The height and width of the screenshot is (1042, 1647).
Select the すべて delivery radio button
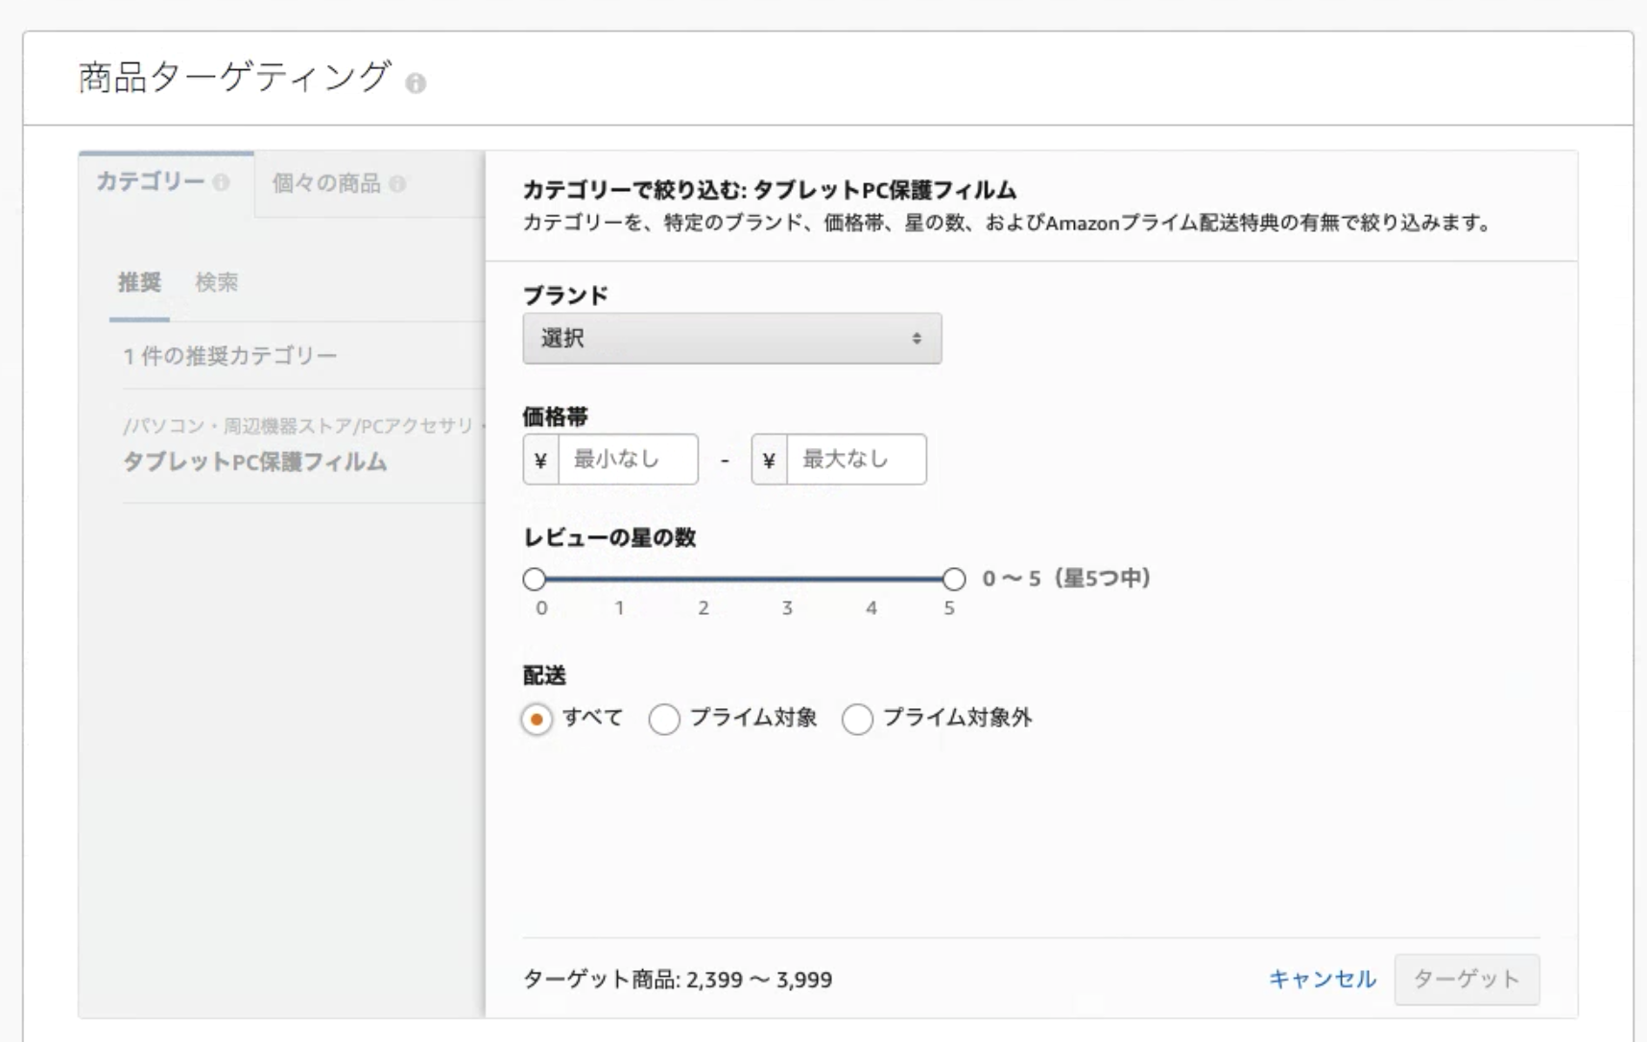[537, 719]
